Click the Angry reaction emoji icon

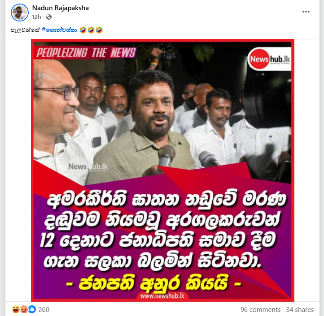[x=24, y=309]
